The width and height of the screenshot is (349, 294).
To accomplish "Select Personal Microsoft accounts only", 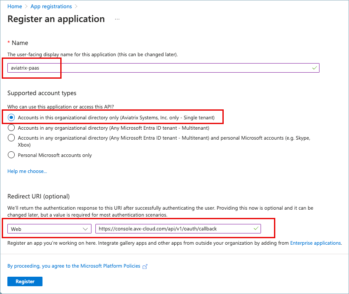I will point(11,154).
